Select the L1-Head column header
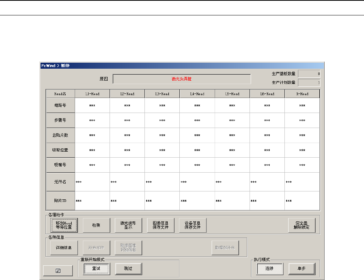 click(92, 94)
